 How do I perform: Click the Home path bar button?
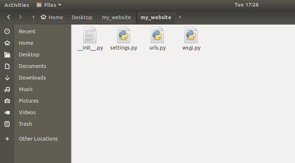(52, 17)
